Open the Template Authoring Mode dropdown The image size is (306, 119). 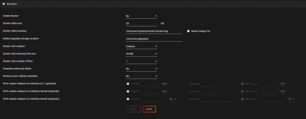coord(141,69)
